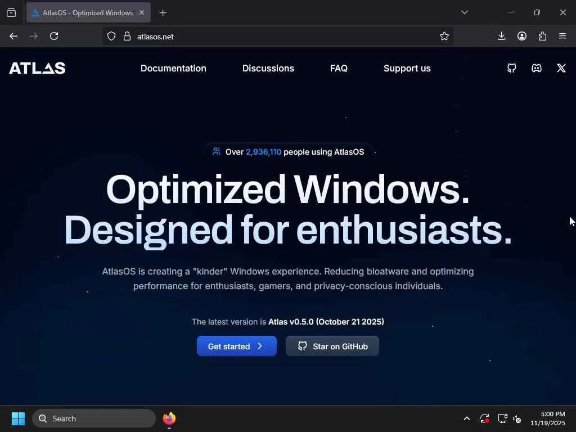Open the Windows Start menu
The width and height of the screenshot is (576, 432).
pos(18,418)
